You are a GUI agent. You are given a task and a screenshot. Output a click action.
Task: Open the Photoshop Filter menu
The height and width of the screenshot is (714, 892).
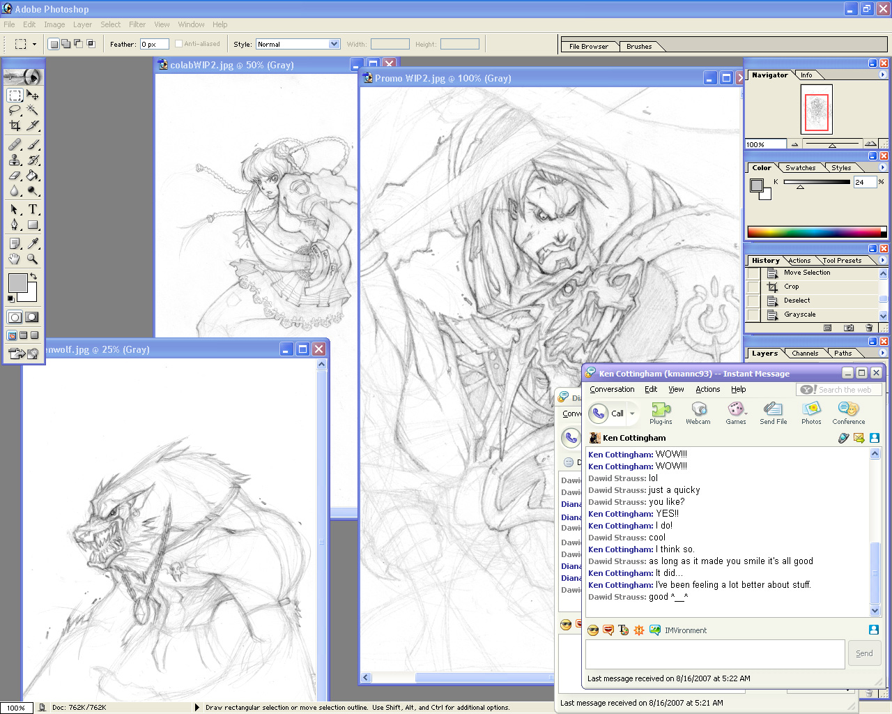coord(137,24)
